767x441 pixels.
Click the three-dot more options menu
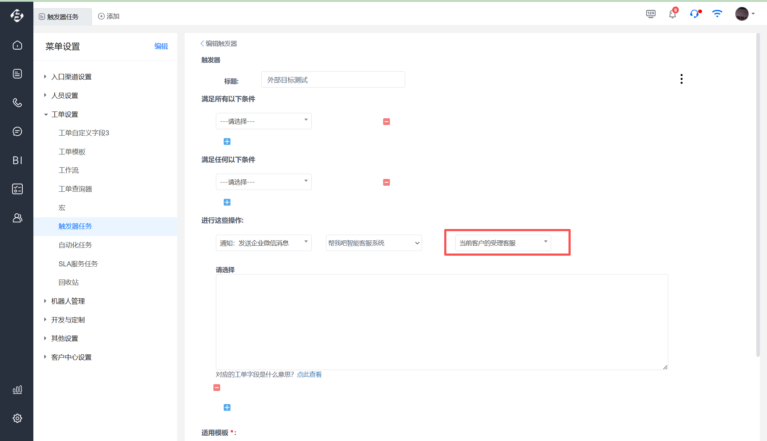click(681, 79)
